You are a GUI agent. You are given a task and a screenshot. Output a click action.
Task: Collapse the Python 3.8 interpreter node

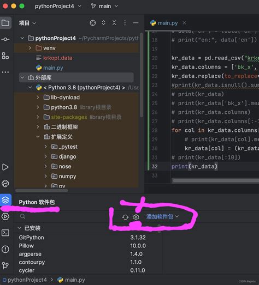(x=30, y=88)
